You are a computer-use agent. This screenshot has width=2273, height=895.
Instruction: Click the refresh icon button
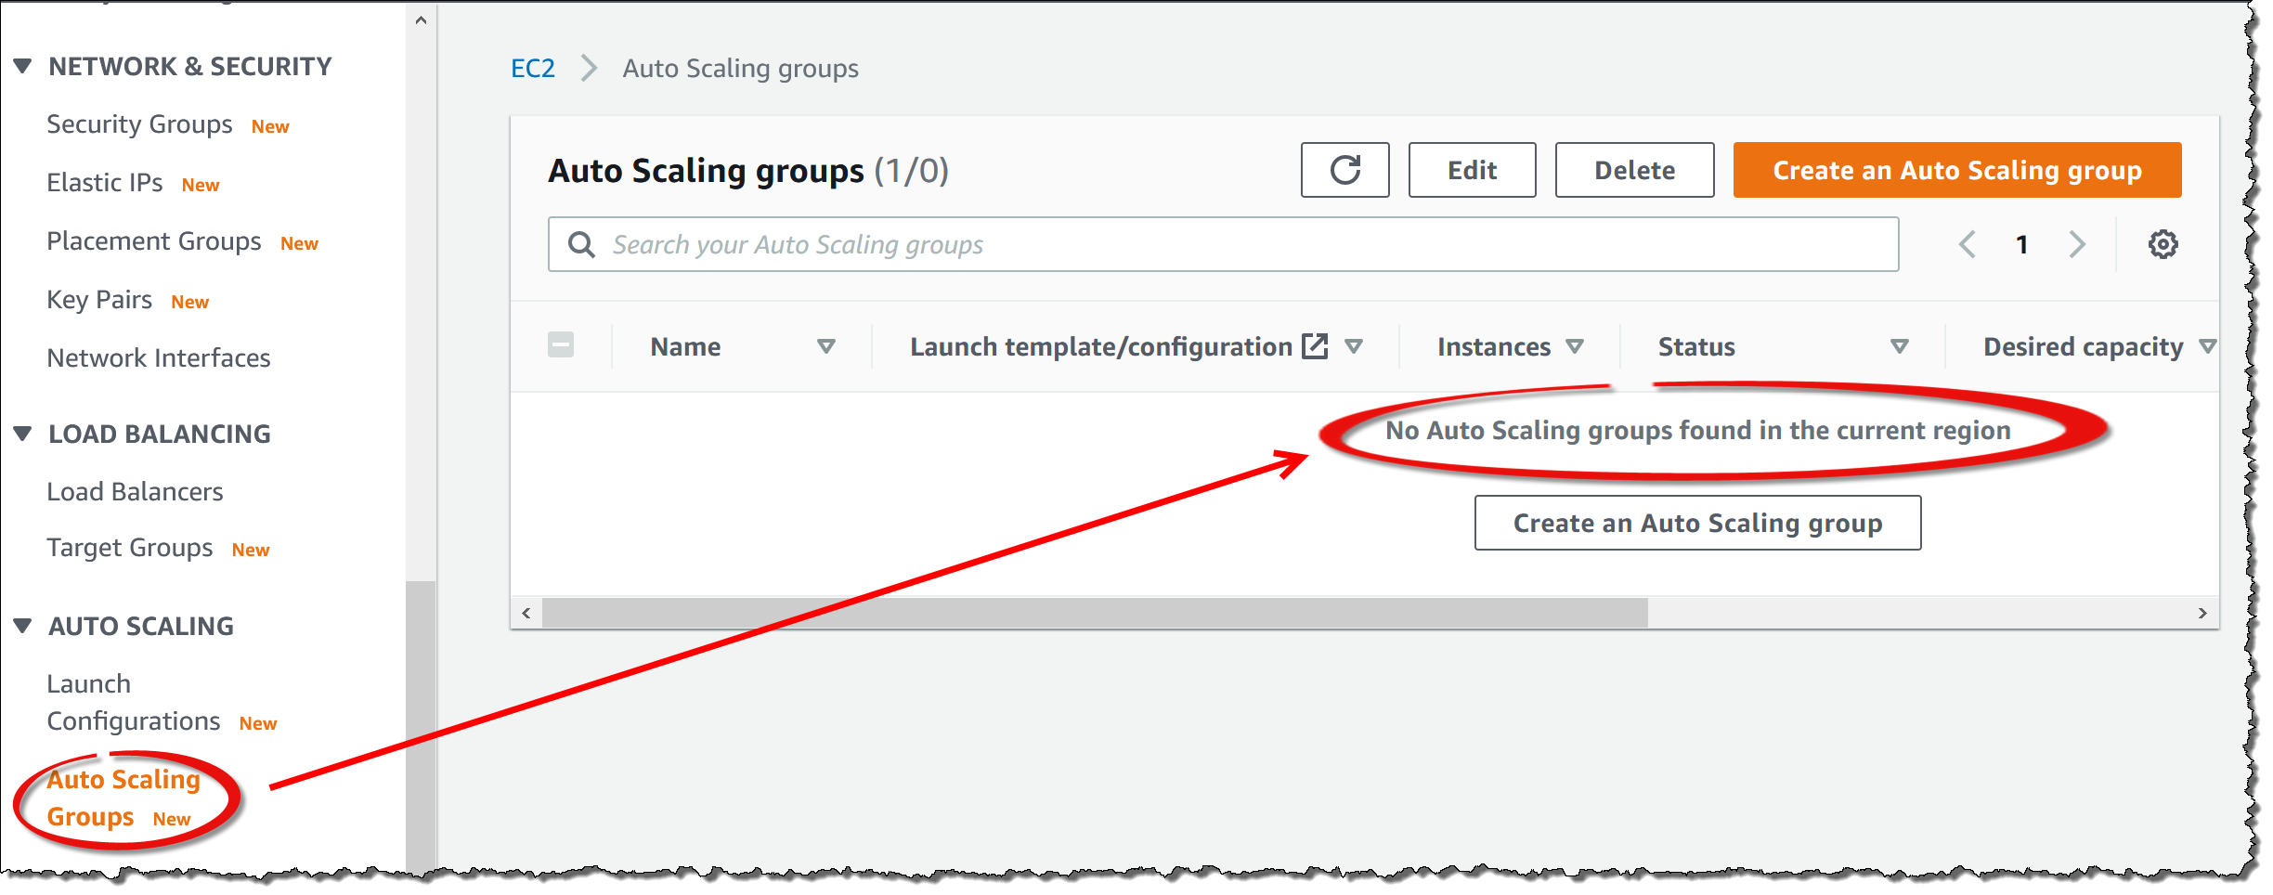tap(1344, 170)
